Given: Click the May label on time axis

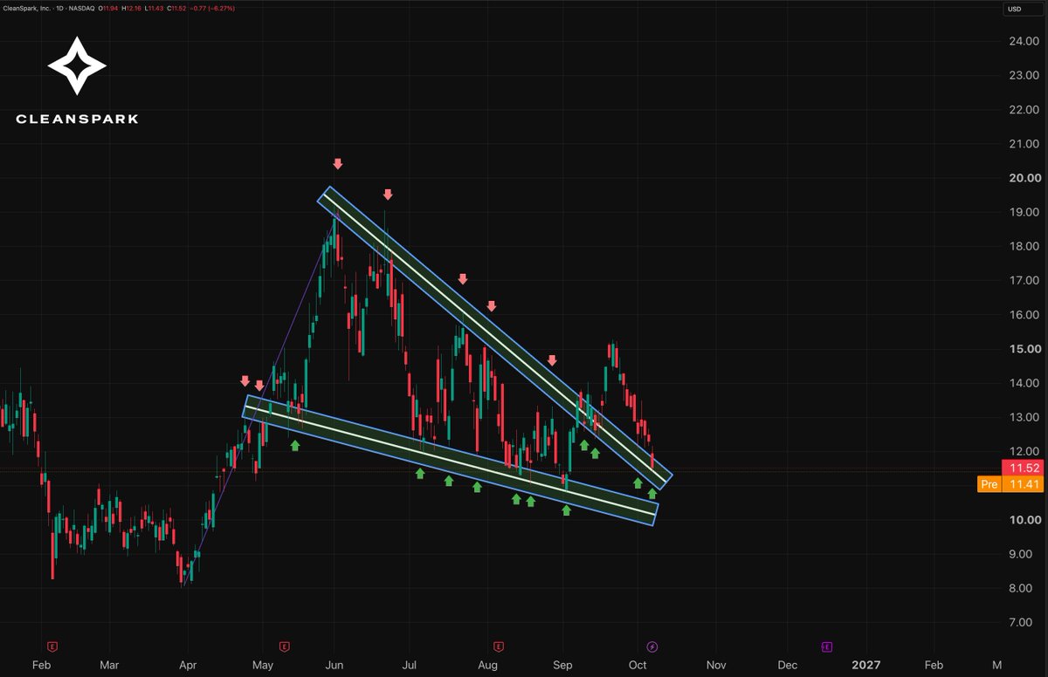Looking at the screenshot, I should 263,665.
